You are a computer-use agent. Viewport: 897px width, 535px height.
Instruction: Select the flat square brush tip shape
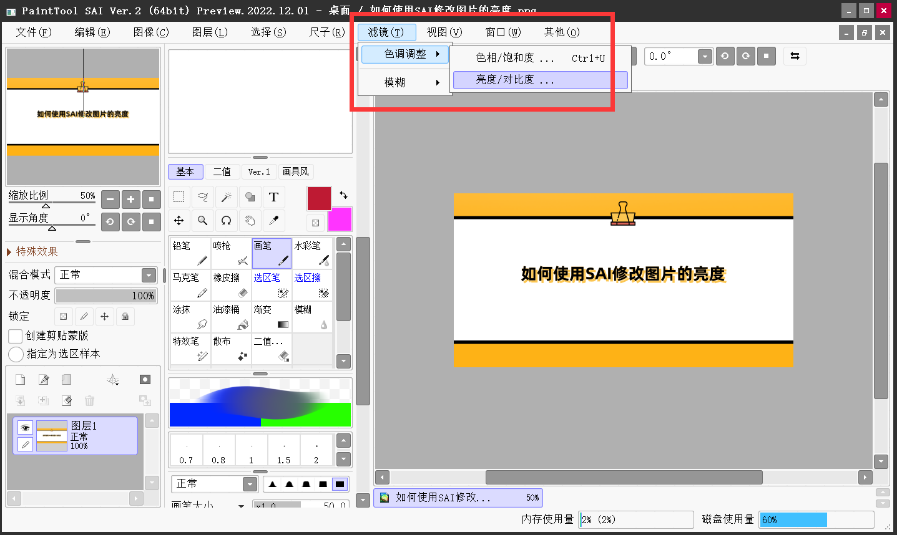(x=339, y=484)
